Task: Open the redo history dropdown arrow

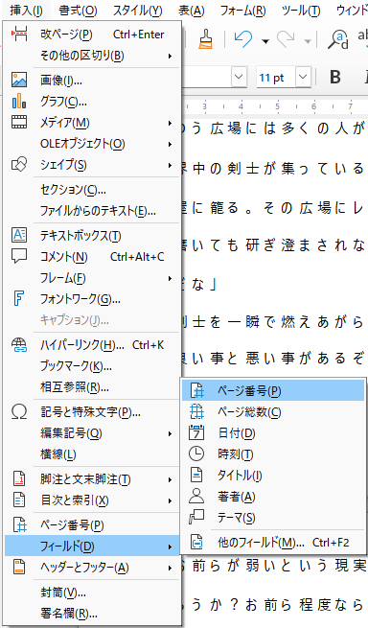Action: 308,40
